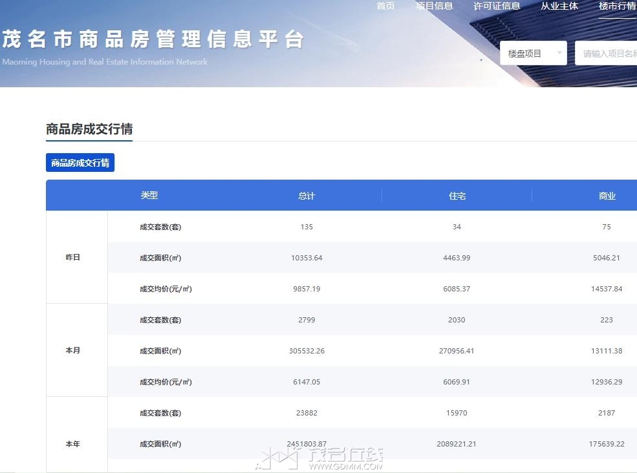Go to 项目信息 menu item
637x473 pixels.
[435, 6]
